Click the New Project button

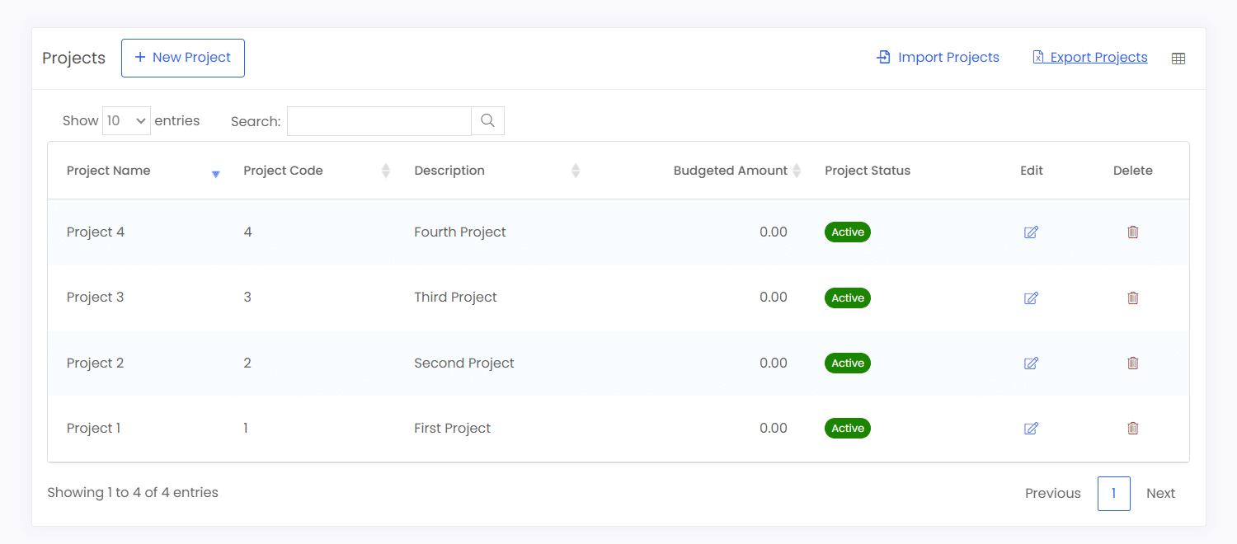pyautogui.click(x=183, y=58)
